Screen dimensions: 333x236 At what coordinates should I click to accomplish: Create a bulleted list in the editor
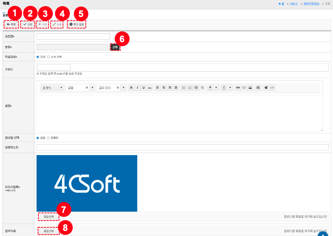tap(184, 88)
